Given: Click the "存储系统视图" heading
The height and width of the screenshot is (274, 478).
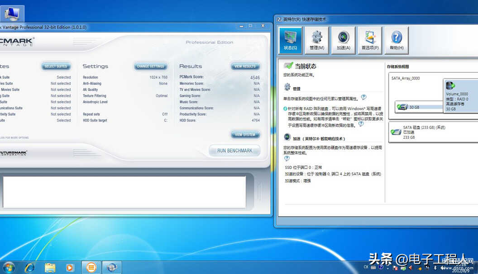Looking at the screenshot, I should pyautogui.click(x=398, y=66).
